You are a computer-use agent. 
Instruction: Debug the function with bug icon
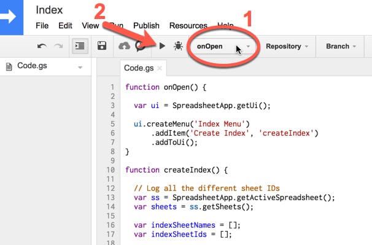178,46
